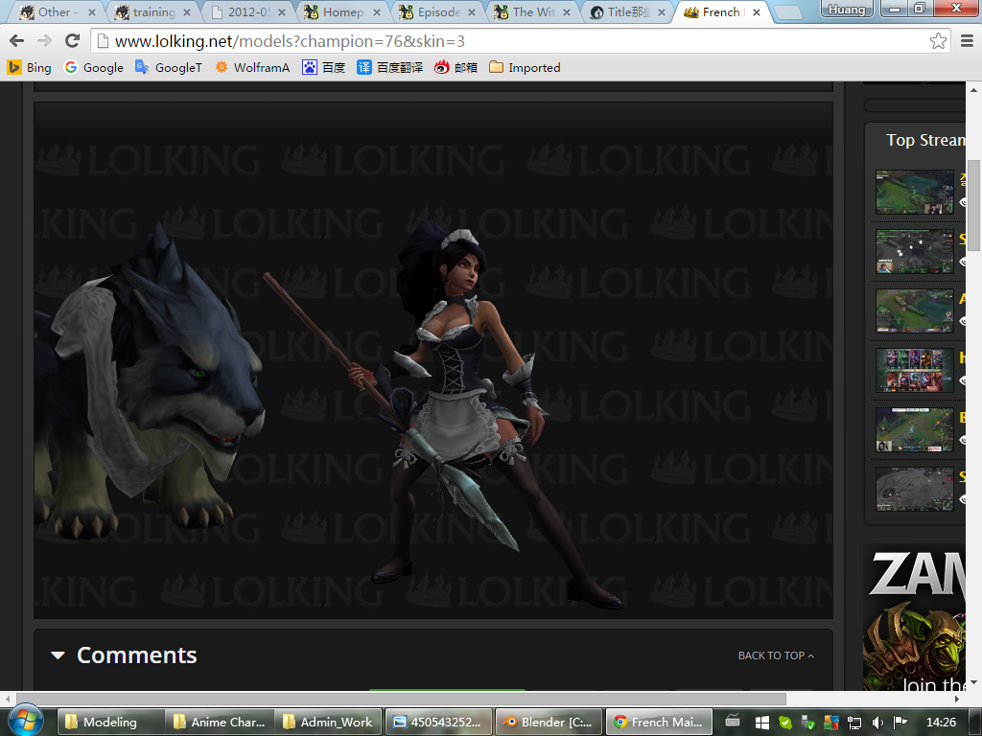The width and height of the screenshot is (982, 736).
Task: Open the WolframA bookmark
Action: (x=252, y=68)
